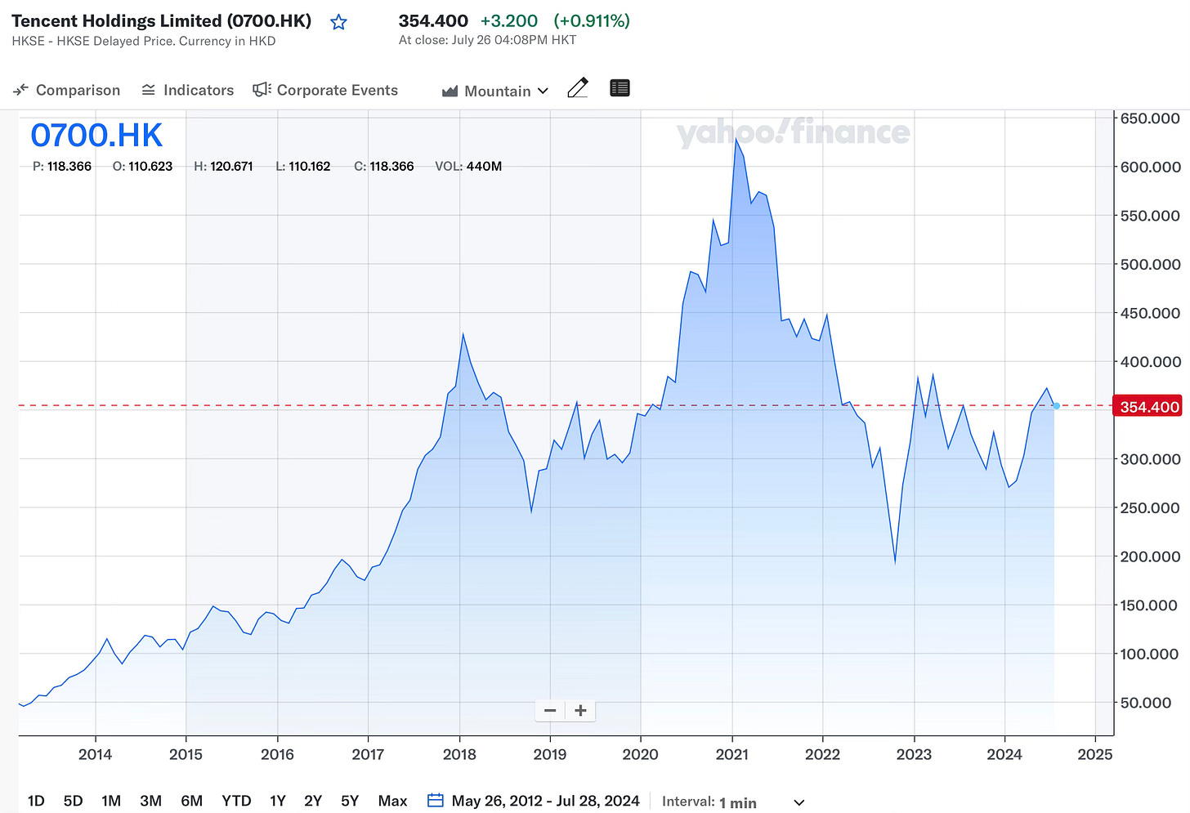This screenshot has height=813, width=1190.
Task: Click the 600.000 y-axis label
Action: click(1150, 167)
